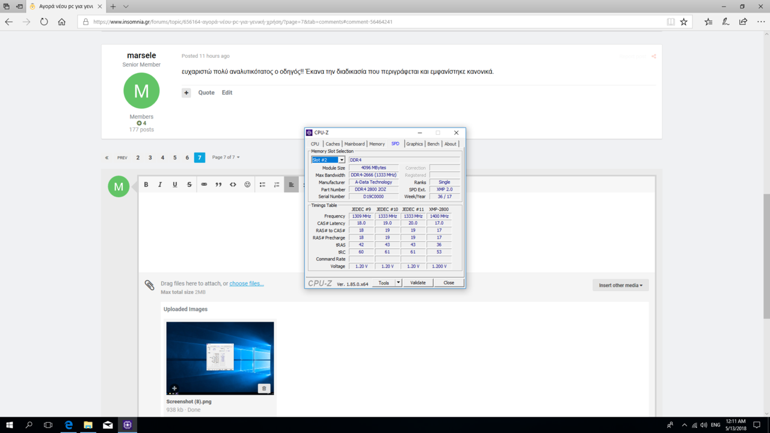Click the Validate button in CPU-Z
Image resolution: width=770 pixels, height=433 pixels.
[x=418, y=283]
